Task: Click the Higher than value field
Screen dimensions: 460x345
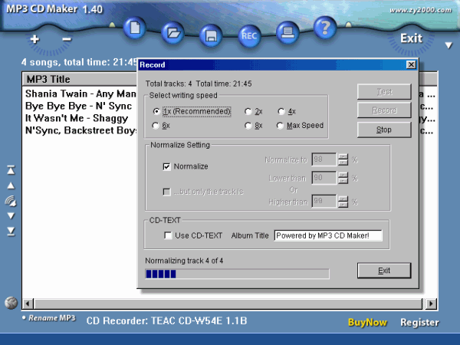Action: (324, 201)
